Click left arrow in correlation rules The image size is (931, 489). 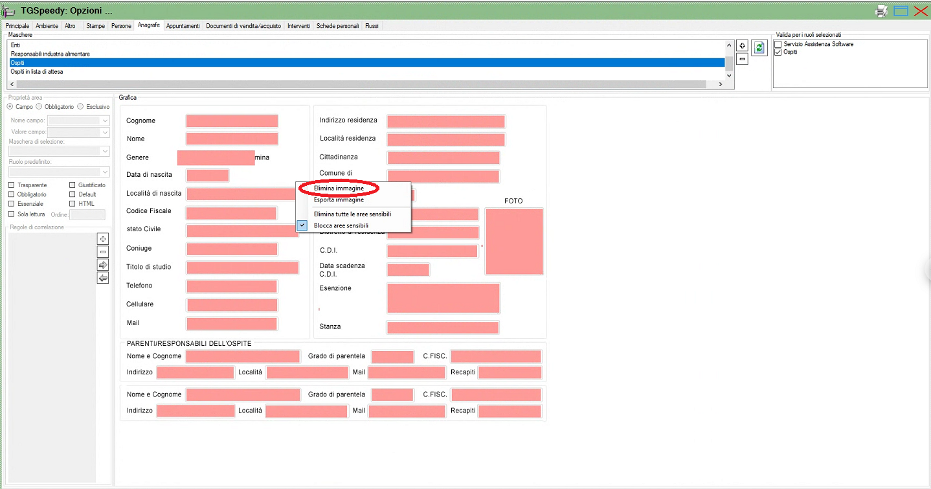pyautogui.click(x=102, y=278)
